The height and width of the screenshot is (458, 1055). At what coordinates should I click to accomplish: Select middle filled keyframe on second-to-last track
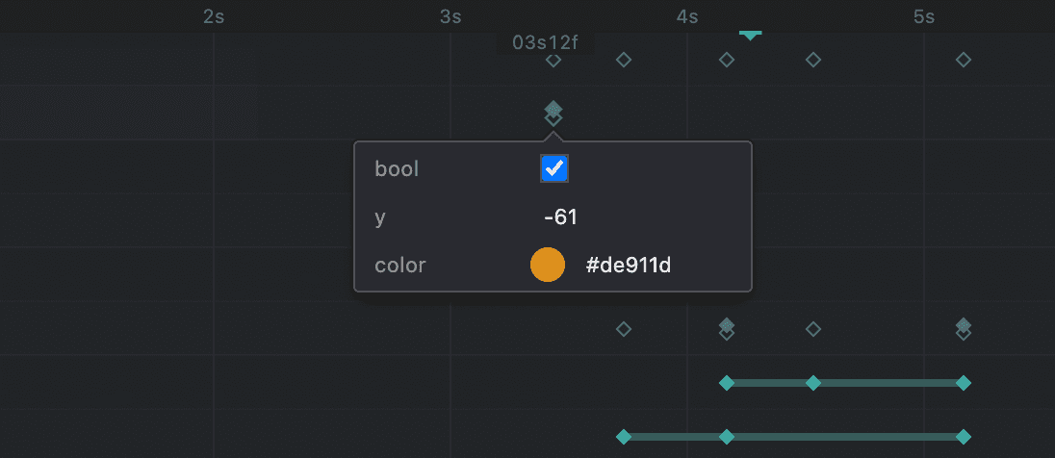tap(813, 383)
